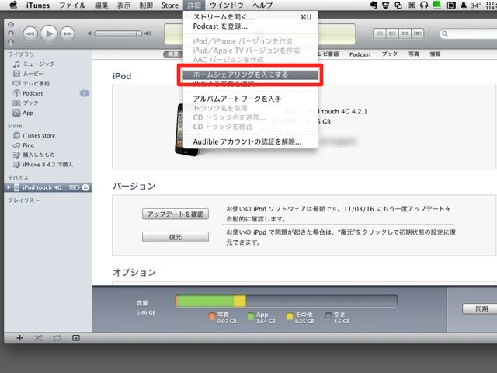The height and width of the screenshot is (373, 497).
Task: Switch to the 情報 device tab
Action: (x=435, y=54)
